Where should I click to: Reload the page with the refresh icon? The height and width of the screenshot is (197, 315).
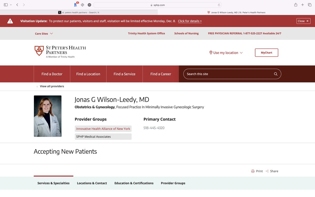pos(219,5)
